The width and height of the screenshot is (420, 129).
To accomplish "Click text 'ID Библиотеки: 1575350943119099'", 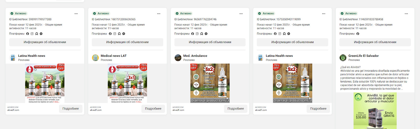I will click(279, 19).
